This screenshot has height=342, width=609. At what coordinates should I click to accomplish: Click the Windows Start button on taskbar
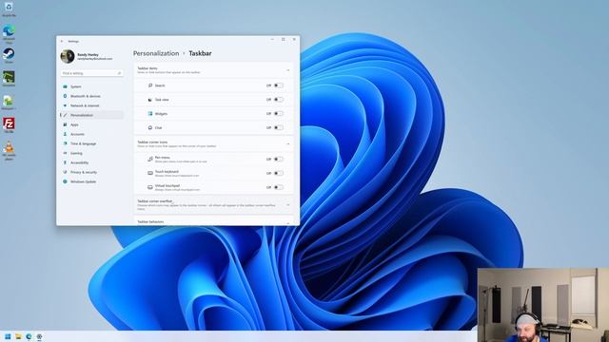[x=8, y=336]
